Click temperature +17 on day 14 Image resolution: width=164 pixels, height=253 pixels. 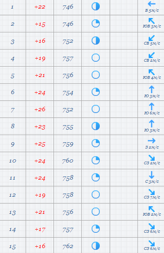40,230
